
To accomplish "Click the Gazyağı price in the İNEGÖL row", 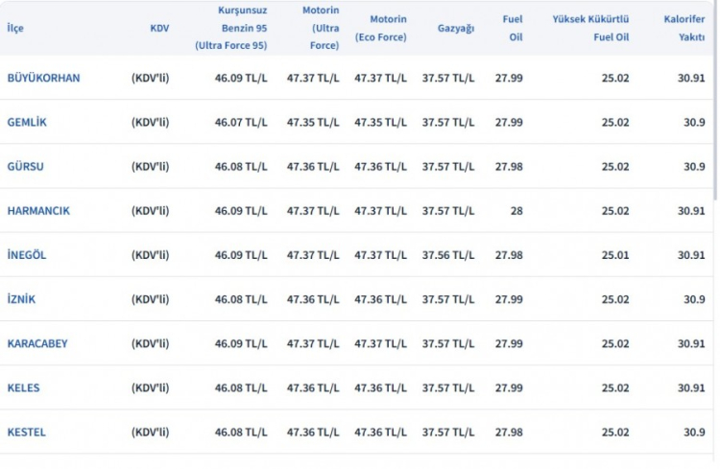I will [448, 255].
